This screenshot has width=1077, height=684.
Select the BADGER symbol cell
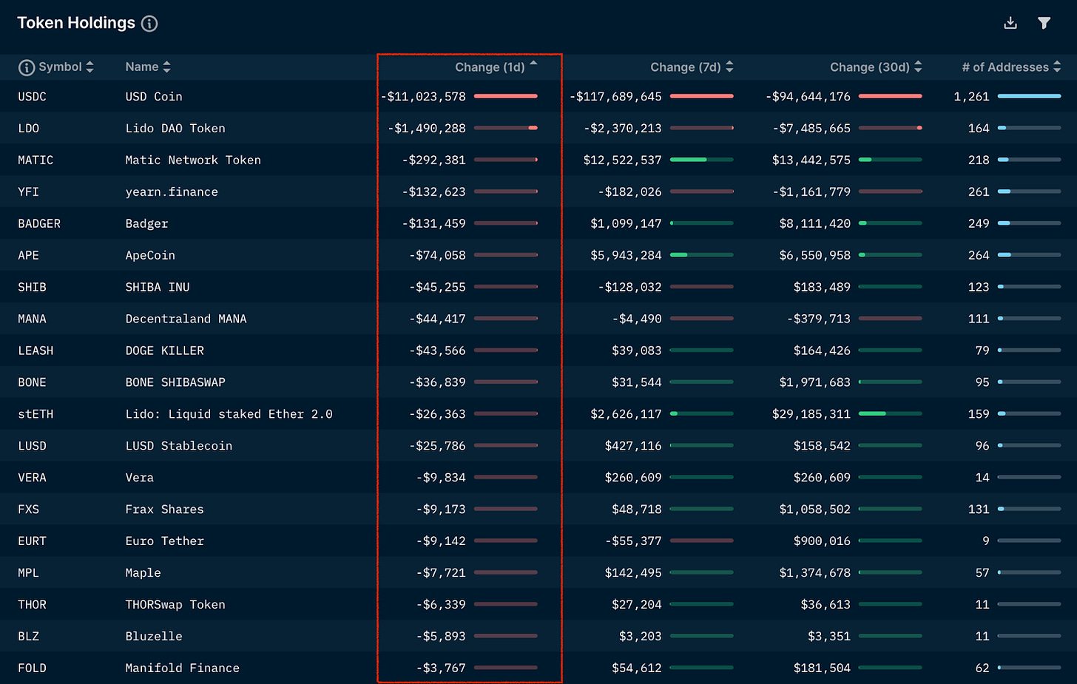[x=39, y=224]
